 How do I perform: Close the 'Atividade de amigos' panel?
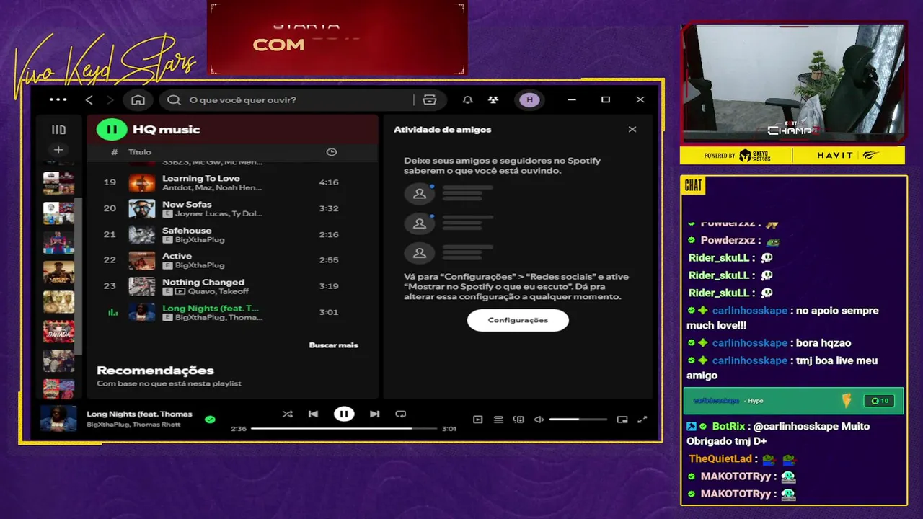[632, 130]
